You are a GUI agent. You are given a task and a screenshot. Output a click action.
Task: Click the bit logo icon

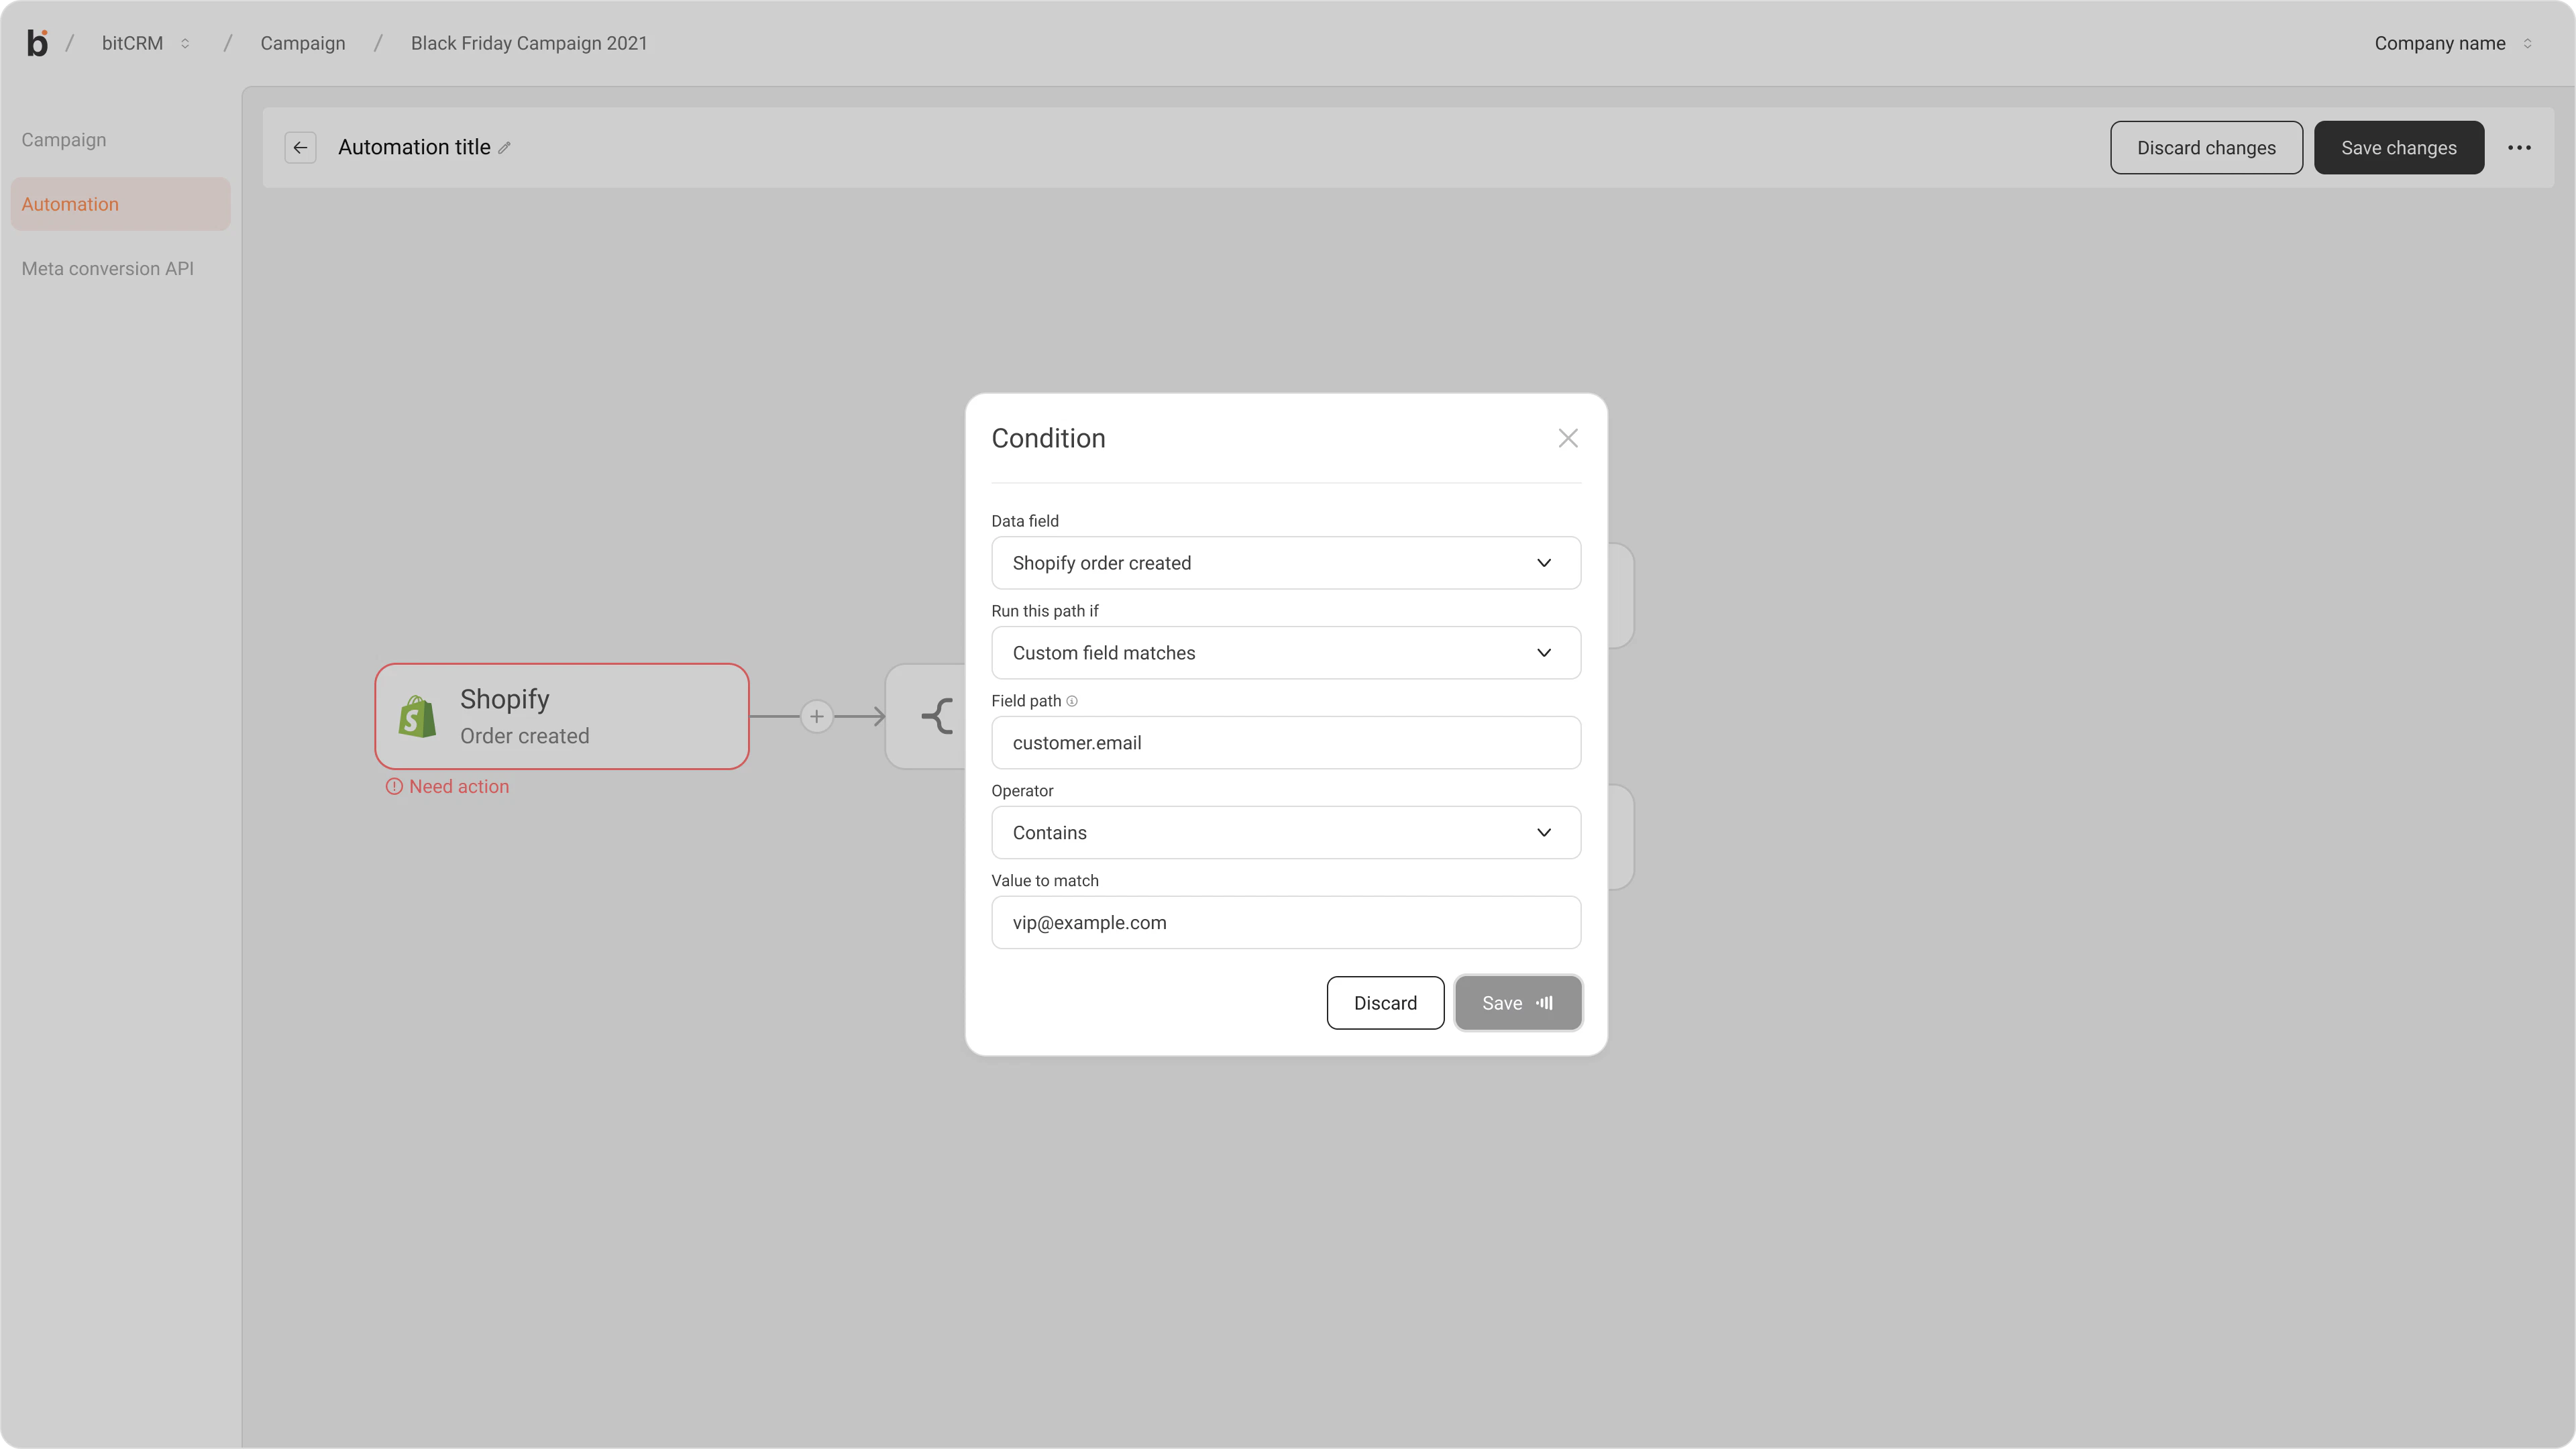pos(37,43)
